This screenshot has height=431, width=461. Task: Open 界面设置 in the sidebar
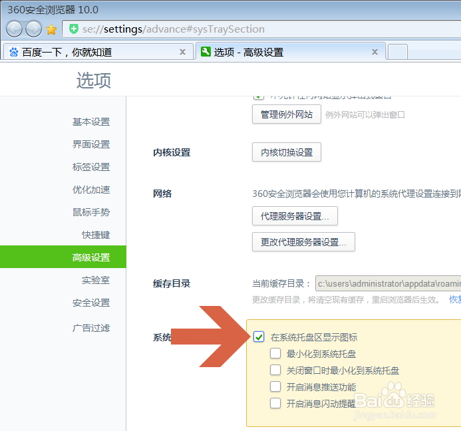[x=91, y=144]
